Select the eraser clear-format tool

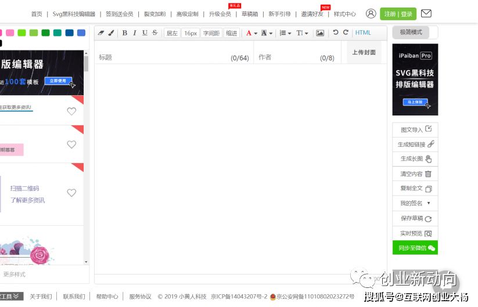click(x=101, y=32)
